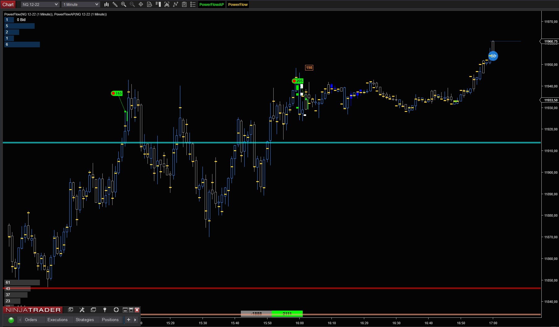This screenshot has width=559, height=327.
Task: Click the green 165 signal marker
Action: pyautogui.click(x=117, y=93)
